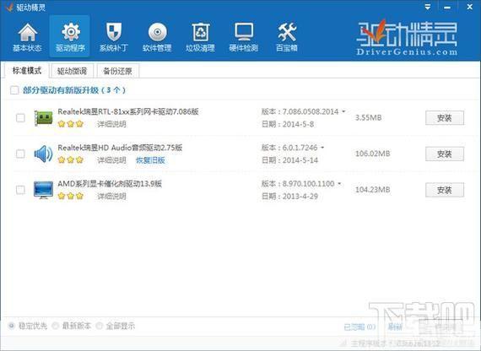
Task: Minimize the 驱动精灵 window
Action: [447, 7]
